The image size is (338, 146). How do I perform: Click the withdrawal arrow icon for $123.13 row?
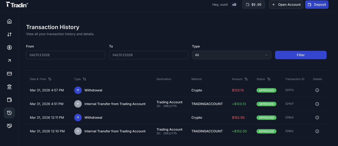(x=78, y=90)
